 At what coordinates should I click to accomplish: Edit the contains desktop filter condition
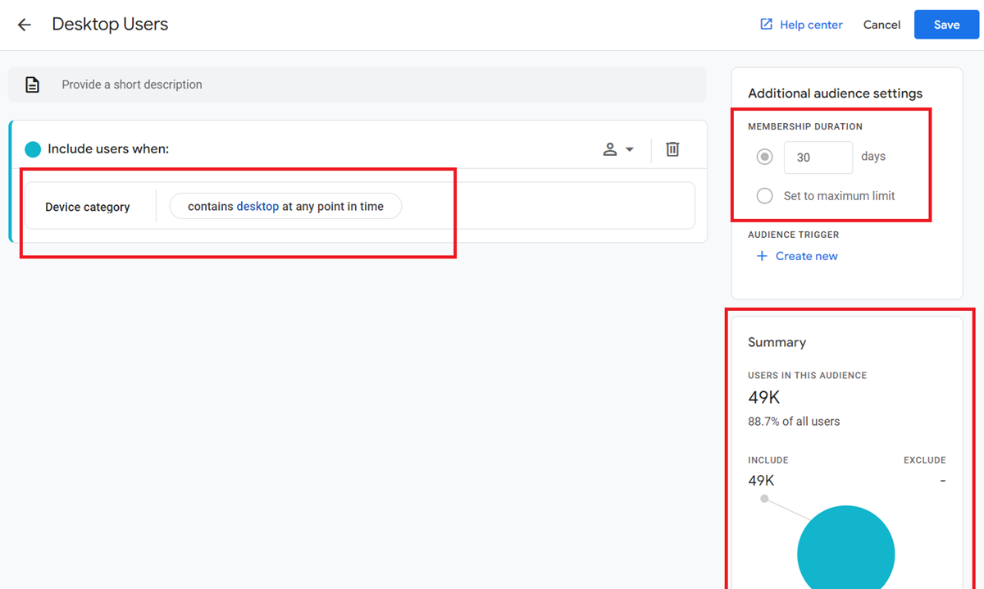click(285, 206)
